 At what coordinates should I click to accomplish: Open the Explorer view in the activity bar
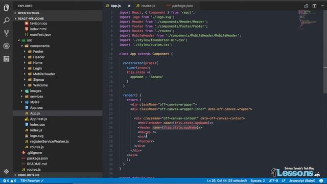6,8
